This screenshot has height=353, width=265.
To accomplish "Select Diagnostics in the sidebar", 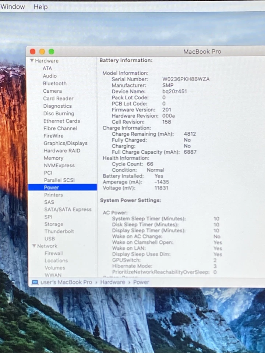I will pos(57,106).
